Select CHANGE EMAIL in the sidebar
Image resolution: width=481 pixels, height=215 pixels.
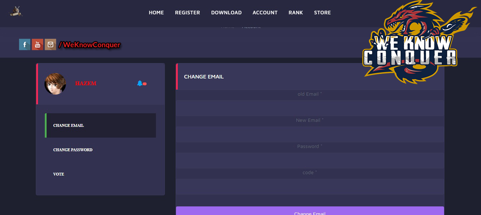coord(100,125)
